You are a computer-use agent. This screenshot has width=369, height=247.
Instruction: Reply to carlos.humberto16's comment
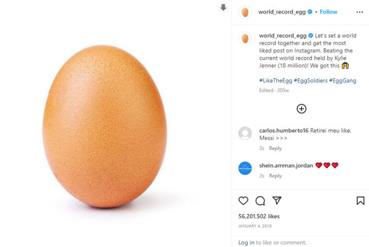275,148
